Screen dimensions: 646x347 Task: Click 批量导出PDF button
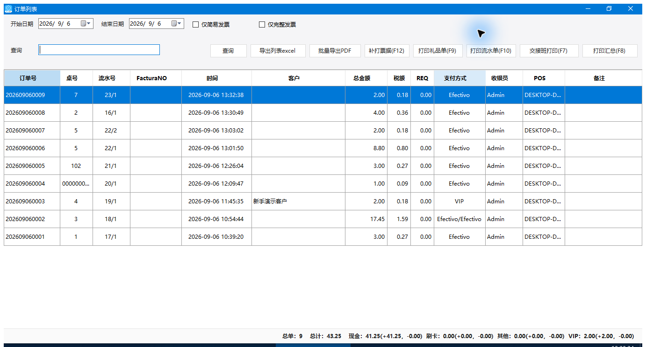(x=335, y=51)
